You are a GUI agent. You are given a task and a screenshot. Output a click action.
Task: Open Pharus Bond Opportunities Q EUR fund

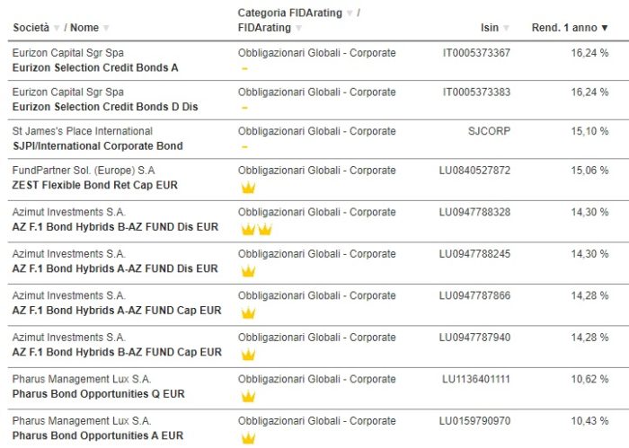[x=98, y=394]
